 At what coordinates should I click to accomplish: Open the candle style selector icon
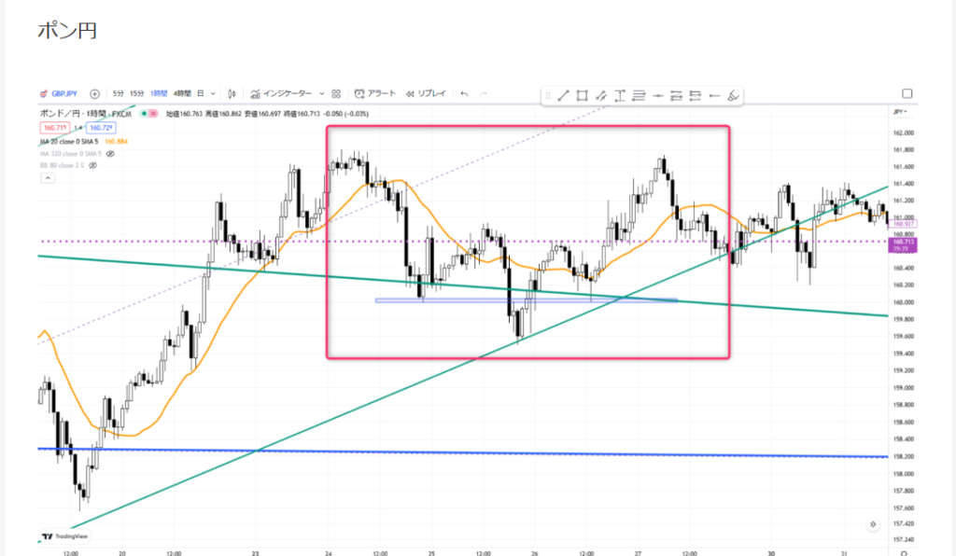tap(231, 93)
